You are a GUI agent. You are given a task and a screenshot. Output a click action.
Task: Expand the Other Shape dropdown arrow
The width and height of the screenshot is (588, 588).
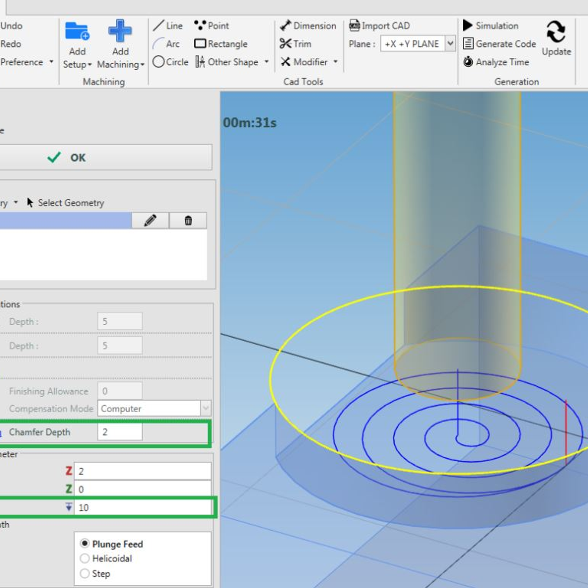266,62
